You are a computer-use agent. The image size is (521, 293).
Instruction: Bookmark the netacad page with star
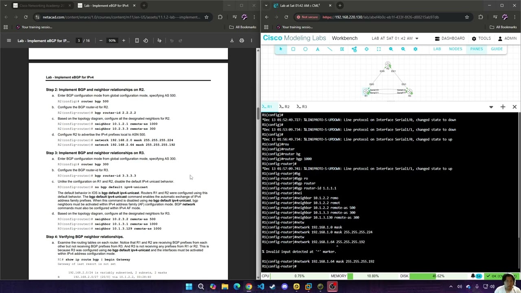(206, 17)
